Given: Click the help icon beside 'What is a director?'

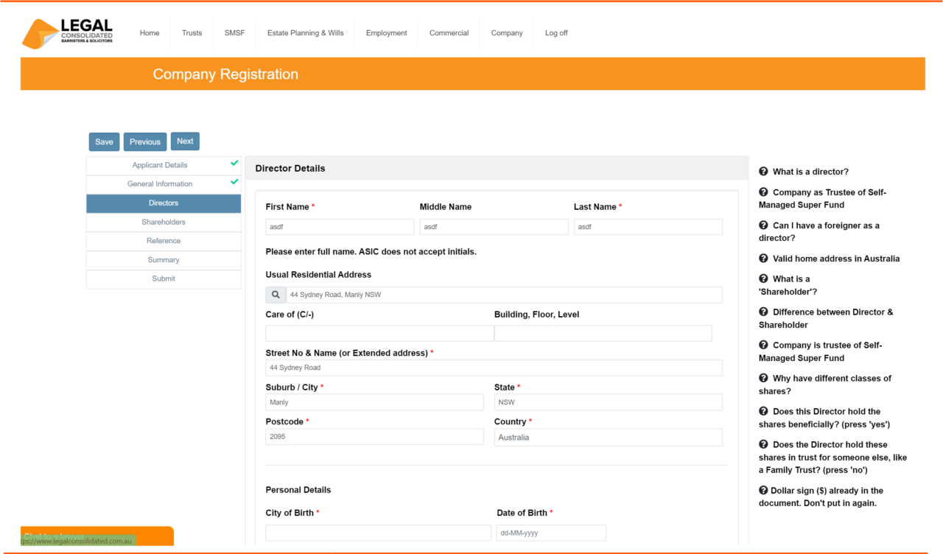Looking at the screenshot, I should click(x=763, y=171).
